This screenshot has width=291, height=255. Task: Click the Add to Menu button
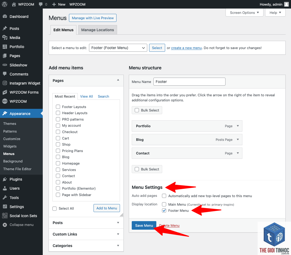pos(107,208)
